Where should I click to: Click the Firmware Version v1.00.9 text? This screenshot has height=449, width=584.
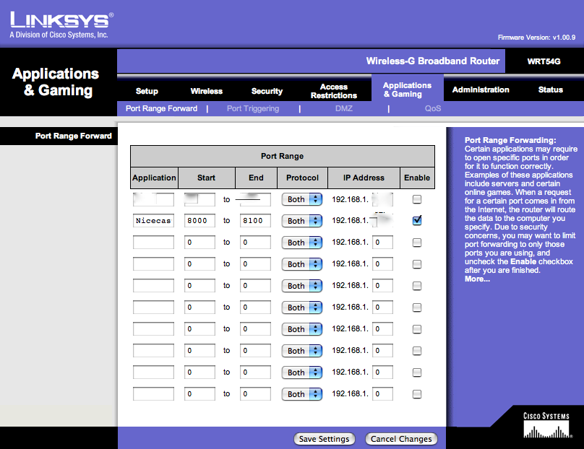(536, 38)
